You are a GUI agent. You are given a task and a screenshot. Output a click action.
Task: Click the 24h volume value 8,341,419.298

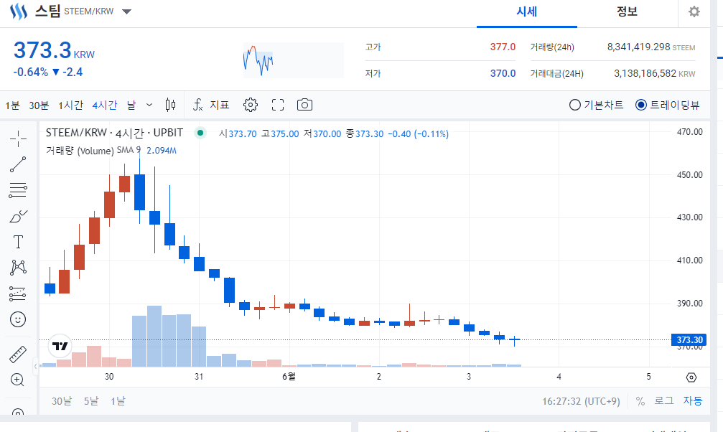point(638,47)
